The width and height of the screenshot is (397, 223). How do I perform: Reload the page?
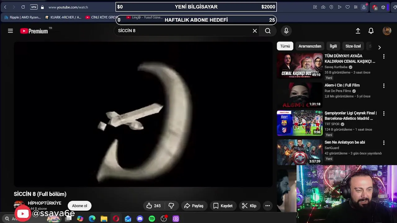click(23, 7)
